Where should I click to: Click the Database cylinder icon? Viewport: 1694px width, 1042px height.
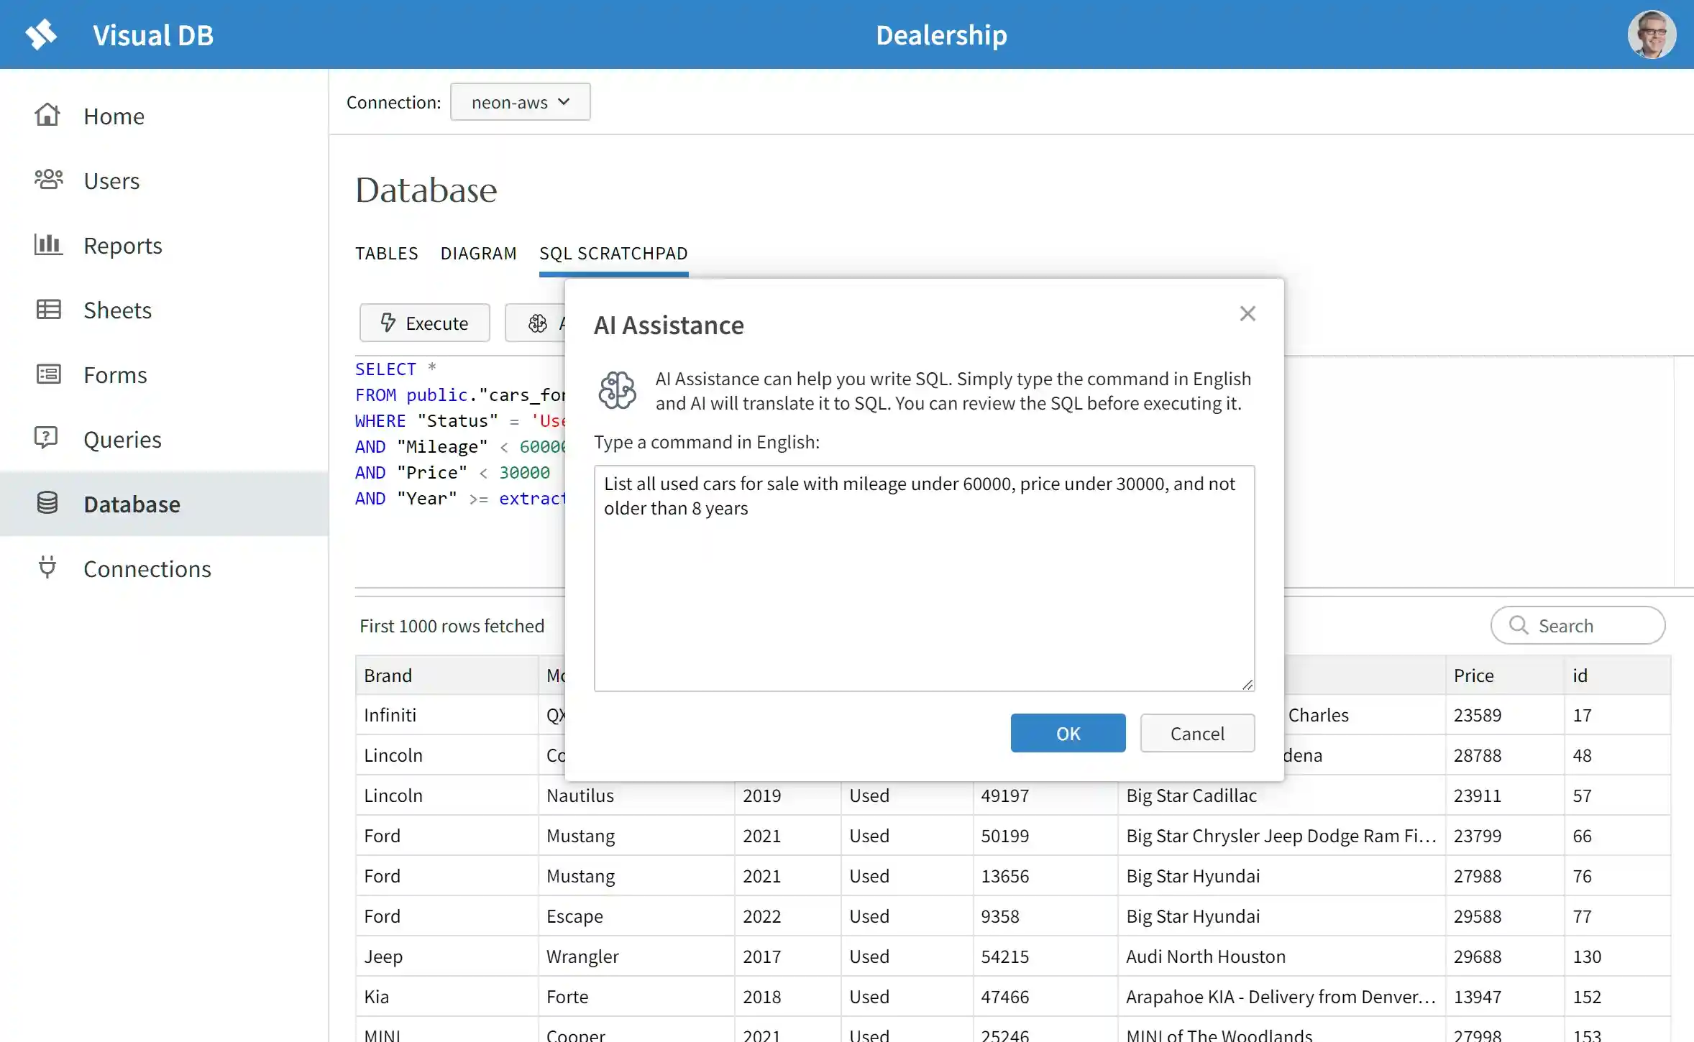pos(47,503)
